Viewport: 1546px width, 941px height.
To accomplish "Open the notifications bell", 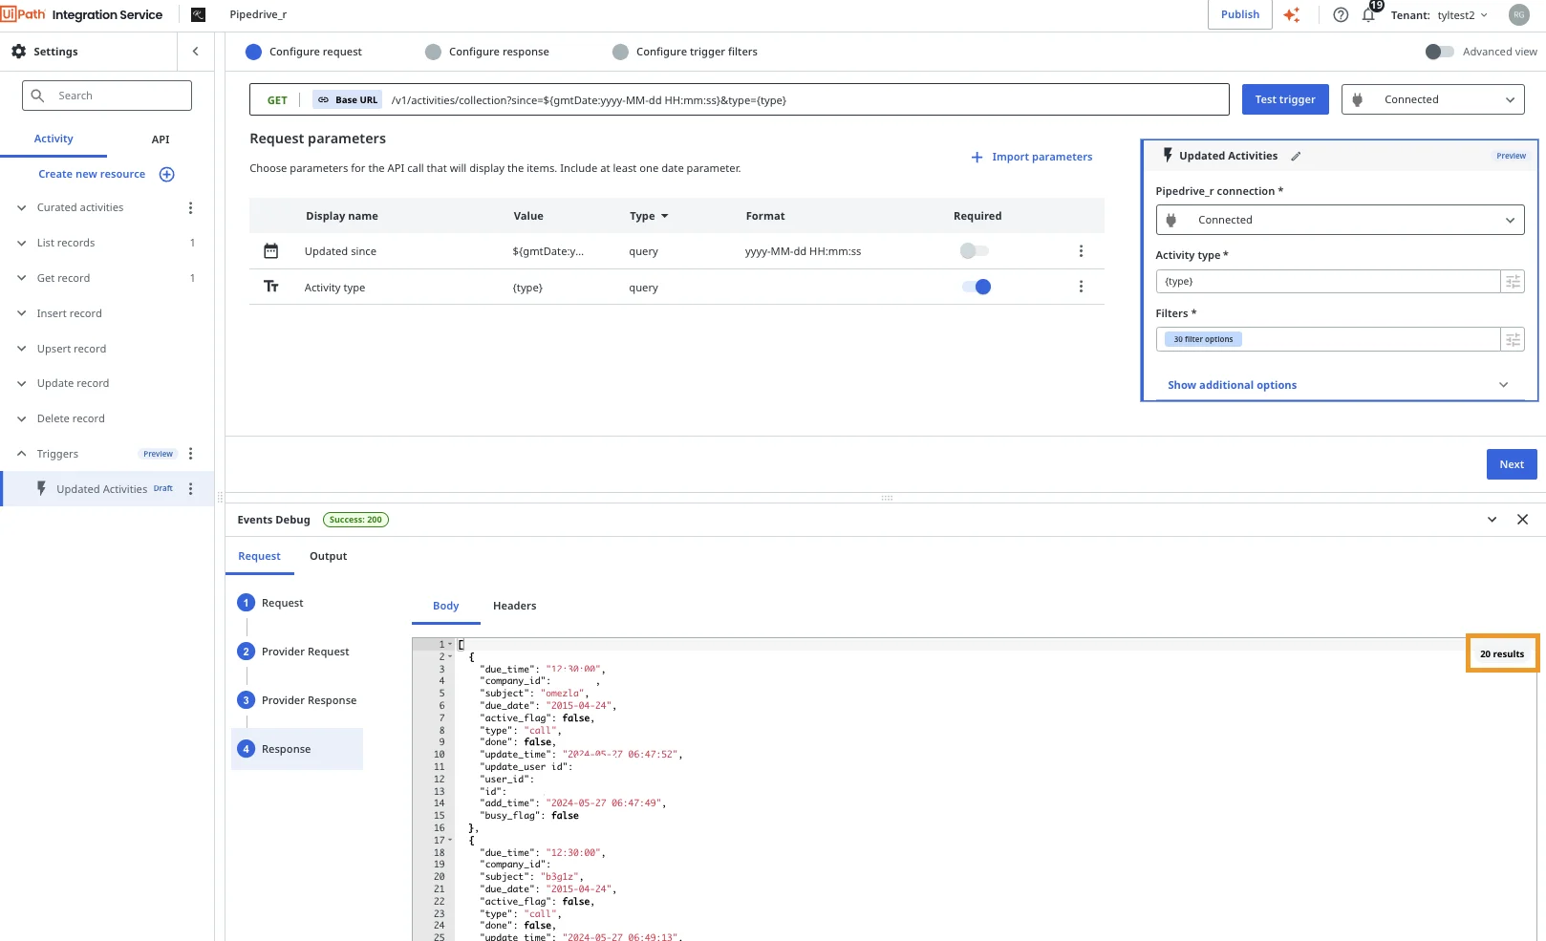I will coord(1368,15).
